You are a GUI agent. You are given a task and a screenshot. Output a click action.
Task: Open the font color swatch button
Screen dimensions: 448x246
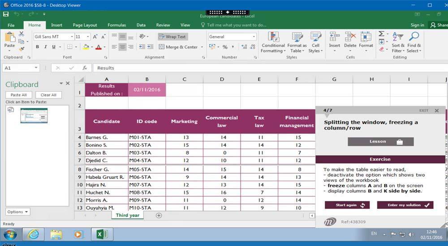(98, 47)
